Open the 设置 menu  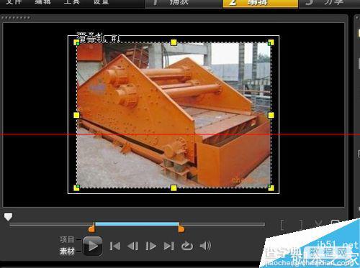point(101,2)
